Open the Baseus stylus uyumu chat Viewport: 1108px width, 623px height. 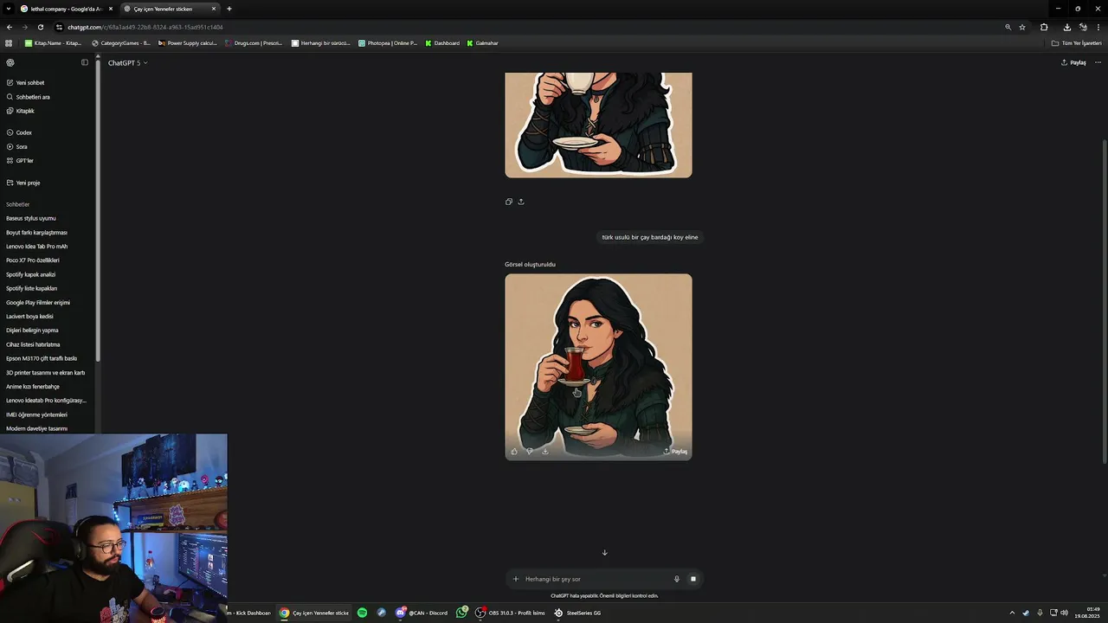point(31,218)
